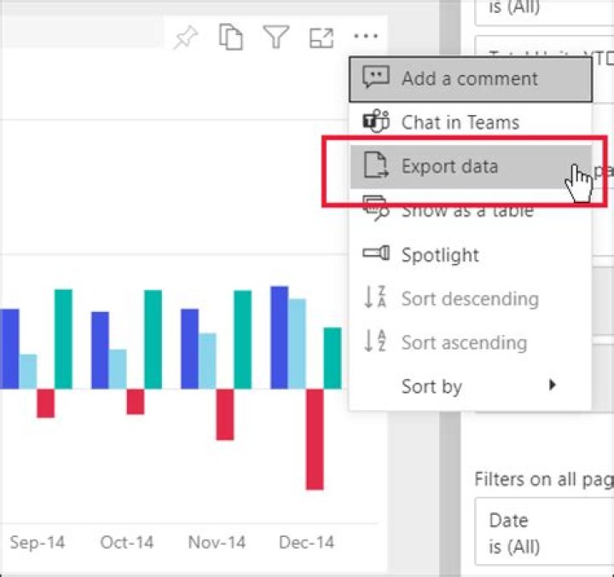Click the Sep-14 axis label
Image resolution: width=614 pixels, height=577 pixels.
[x=38, y=543]
